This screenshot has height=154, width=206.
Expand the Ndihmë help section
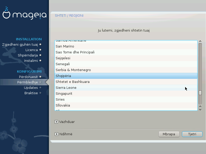tap(56, 134)
